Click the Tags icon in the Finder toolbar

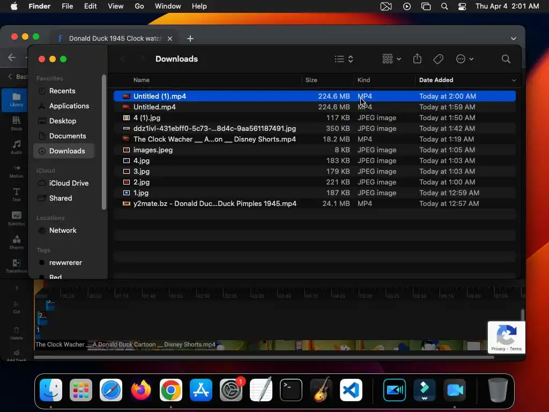coord(438,59)
